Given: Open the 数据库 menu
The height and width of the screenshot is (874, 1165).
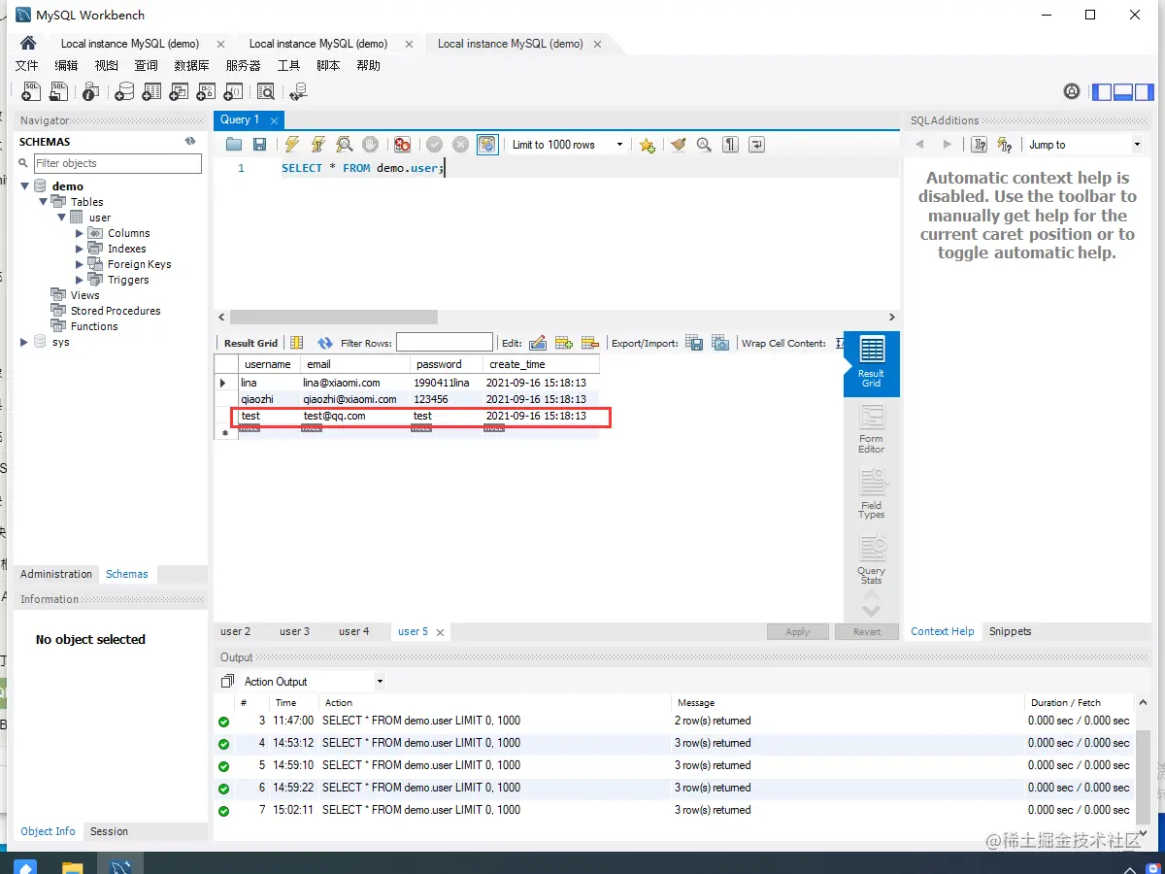Looking at the screenshot, I should (x=191, y=66).
